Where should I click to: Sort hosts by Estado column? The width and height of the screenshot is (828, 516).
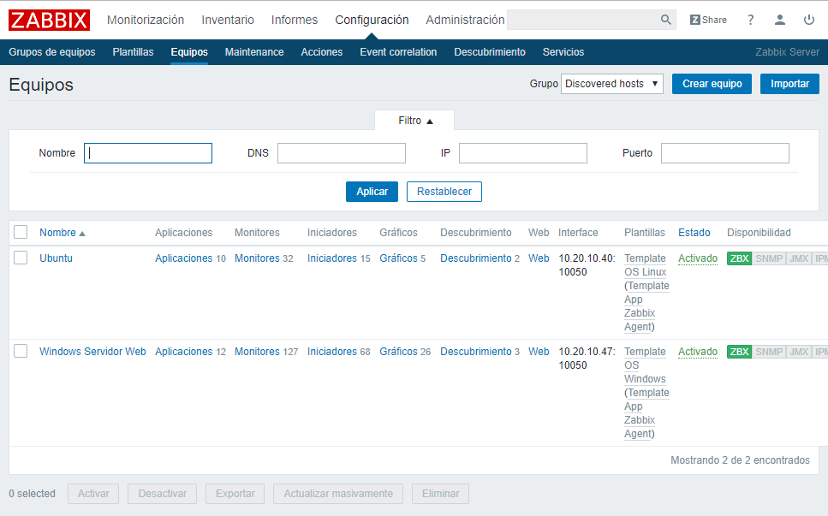click(694, 233)
